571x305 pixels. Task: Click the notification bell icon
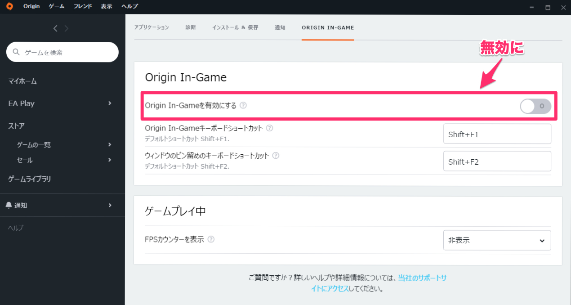[9, 205]
